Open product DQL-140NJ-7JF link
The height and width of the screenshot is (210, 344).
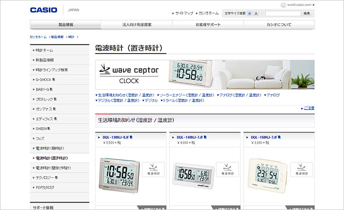pos(189,137)
